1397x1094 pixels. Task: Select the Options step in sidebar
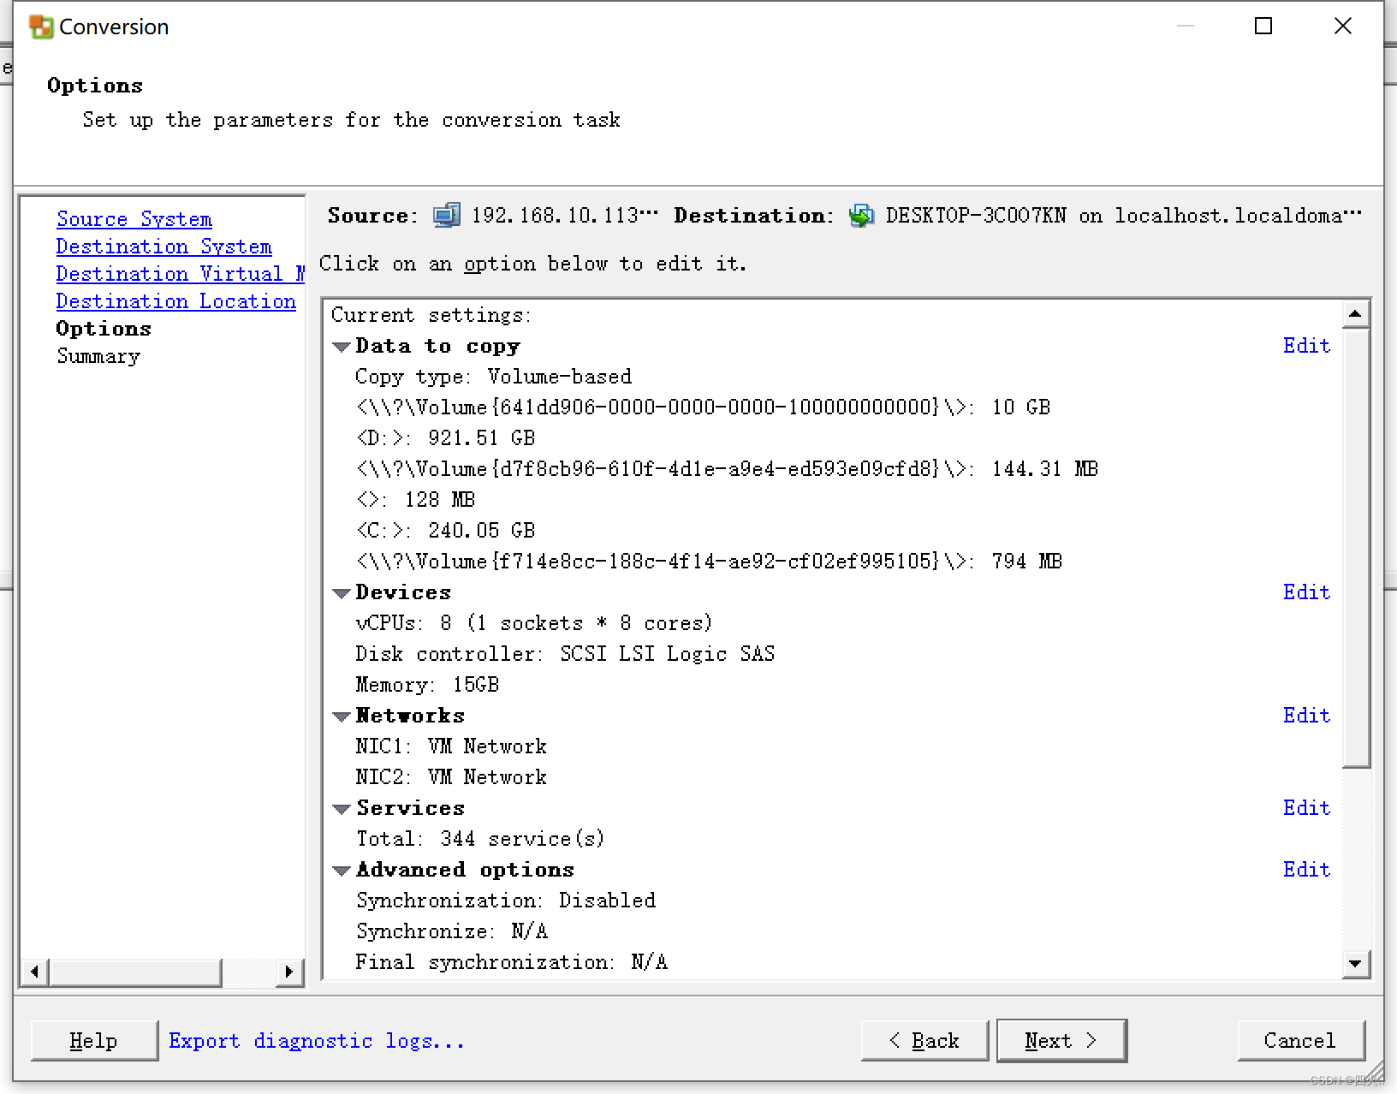[x=104, y=329]
